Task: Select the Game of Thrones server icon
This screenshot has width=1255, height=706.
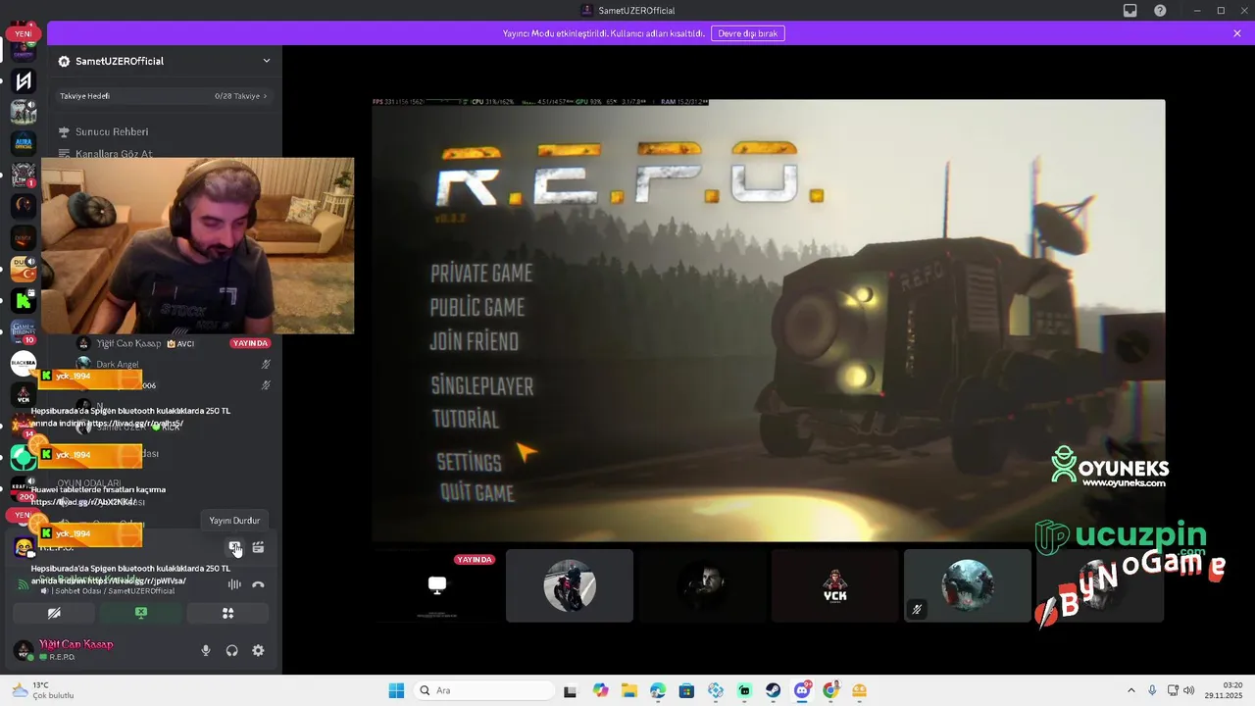Action: pyautogui.click(x=24, y=332)
